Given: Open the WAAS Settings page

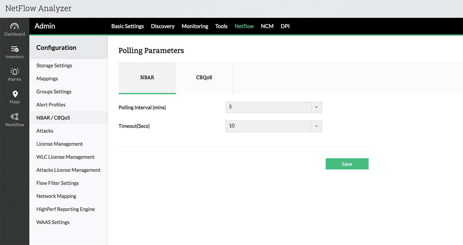Looking at the screenshot, I should [53, 222].
